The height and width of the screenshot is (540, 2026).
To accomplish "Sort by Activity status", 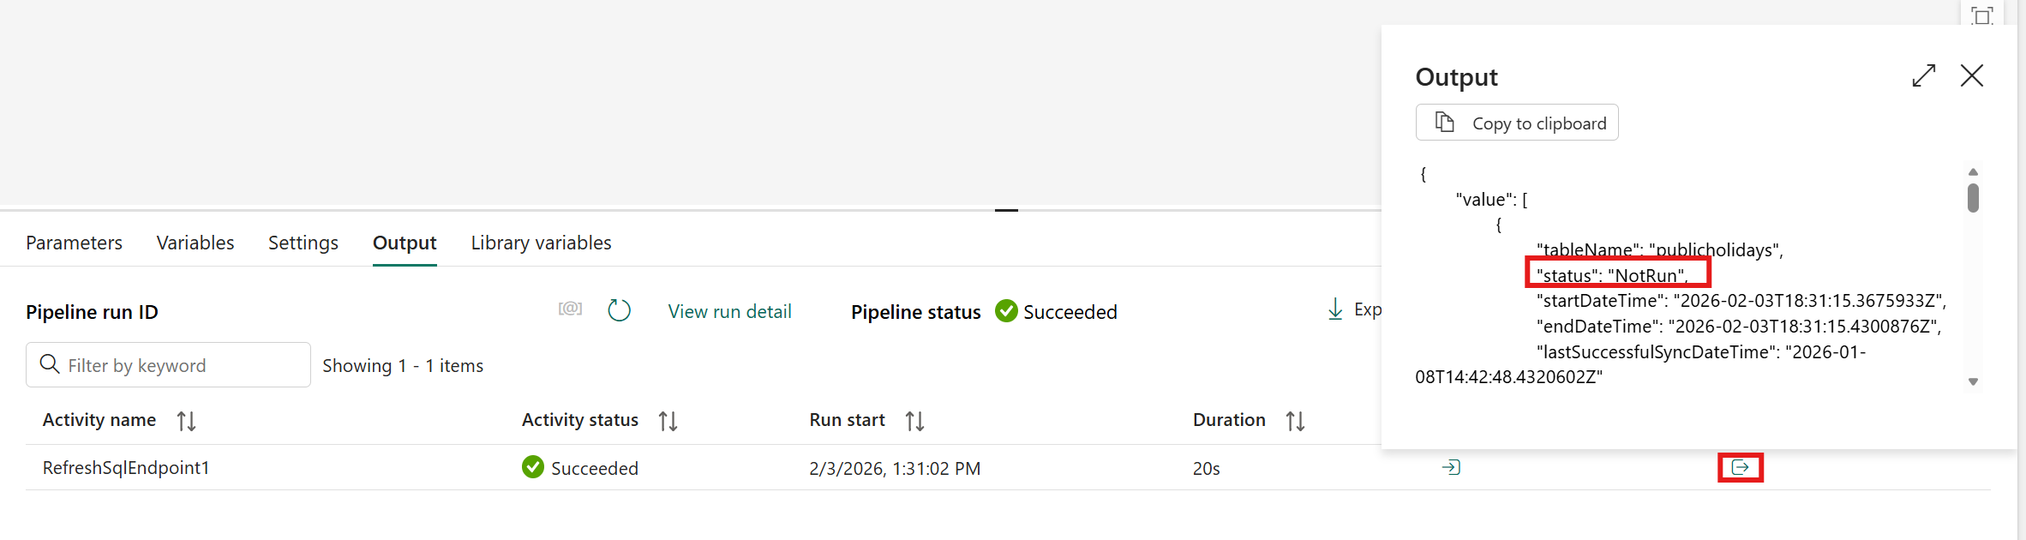I will pyautogui.click(x=668, y=421).
